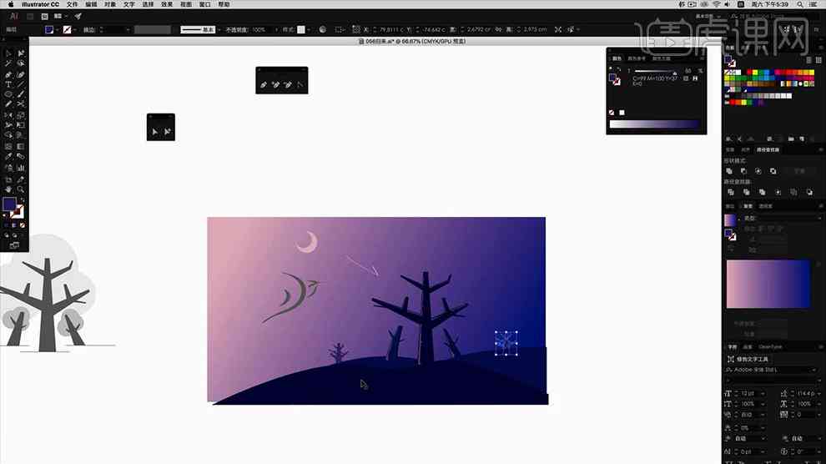Click the Minus Back pathfinder icon
The width and height of the screenshot is (826, 464).
809,192
